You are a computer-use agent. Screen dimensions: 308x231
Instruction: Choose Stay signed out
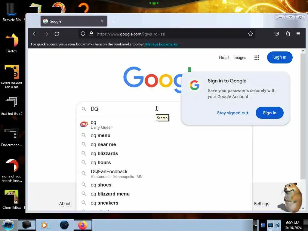(233, 113)
